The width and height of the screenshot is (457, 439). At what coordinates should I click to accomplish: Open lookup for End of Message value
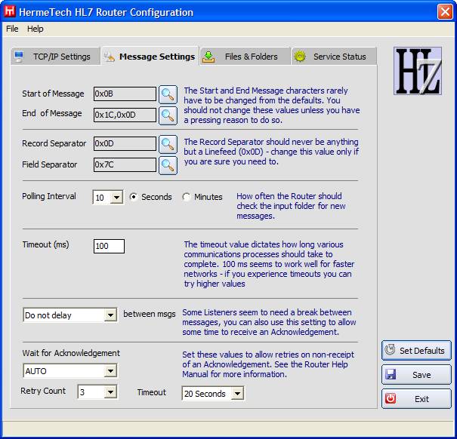(168, 115)
